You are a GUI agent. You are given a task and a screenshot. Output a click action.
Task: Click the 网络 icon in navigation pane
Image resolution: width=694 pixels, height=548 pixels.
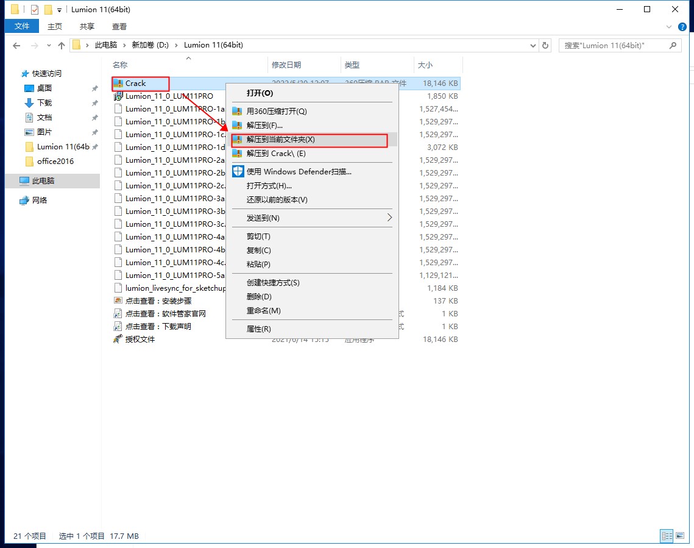click(24, 201)
